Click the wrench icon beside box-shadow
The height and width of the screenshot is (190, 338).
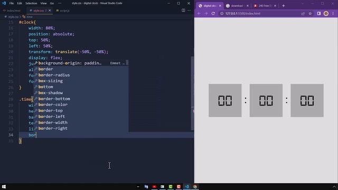(x=36, y=93)
